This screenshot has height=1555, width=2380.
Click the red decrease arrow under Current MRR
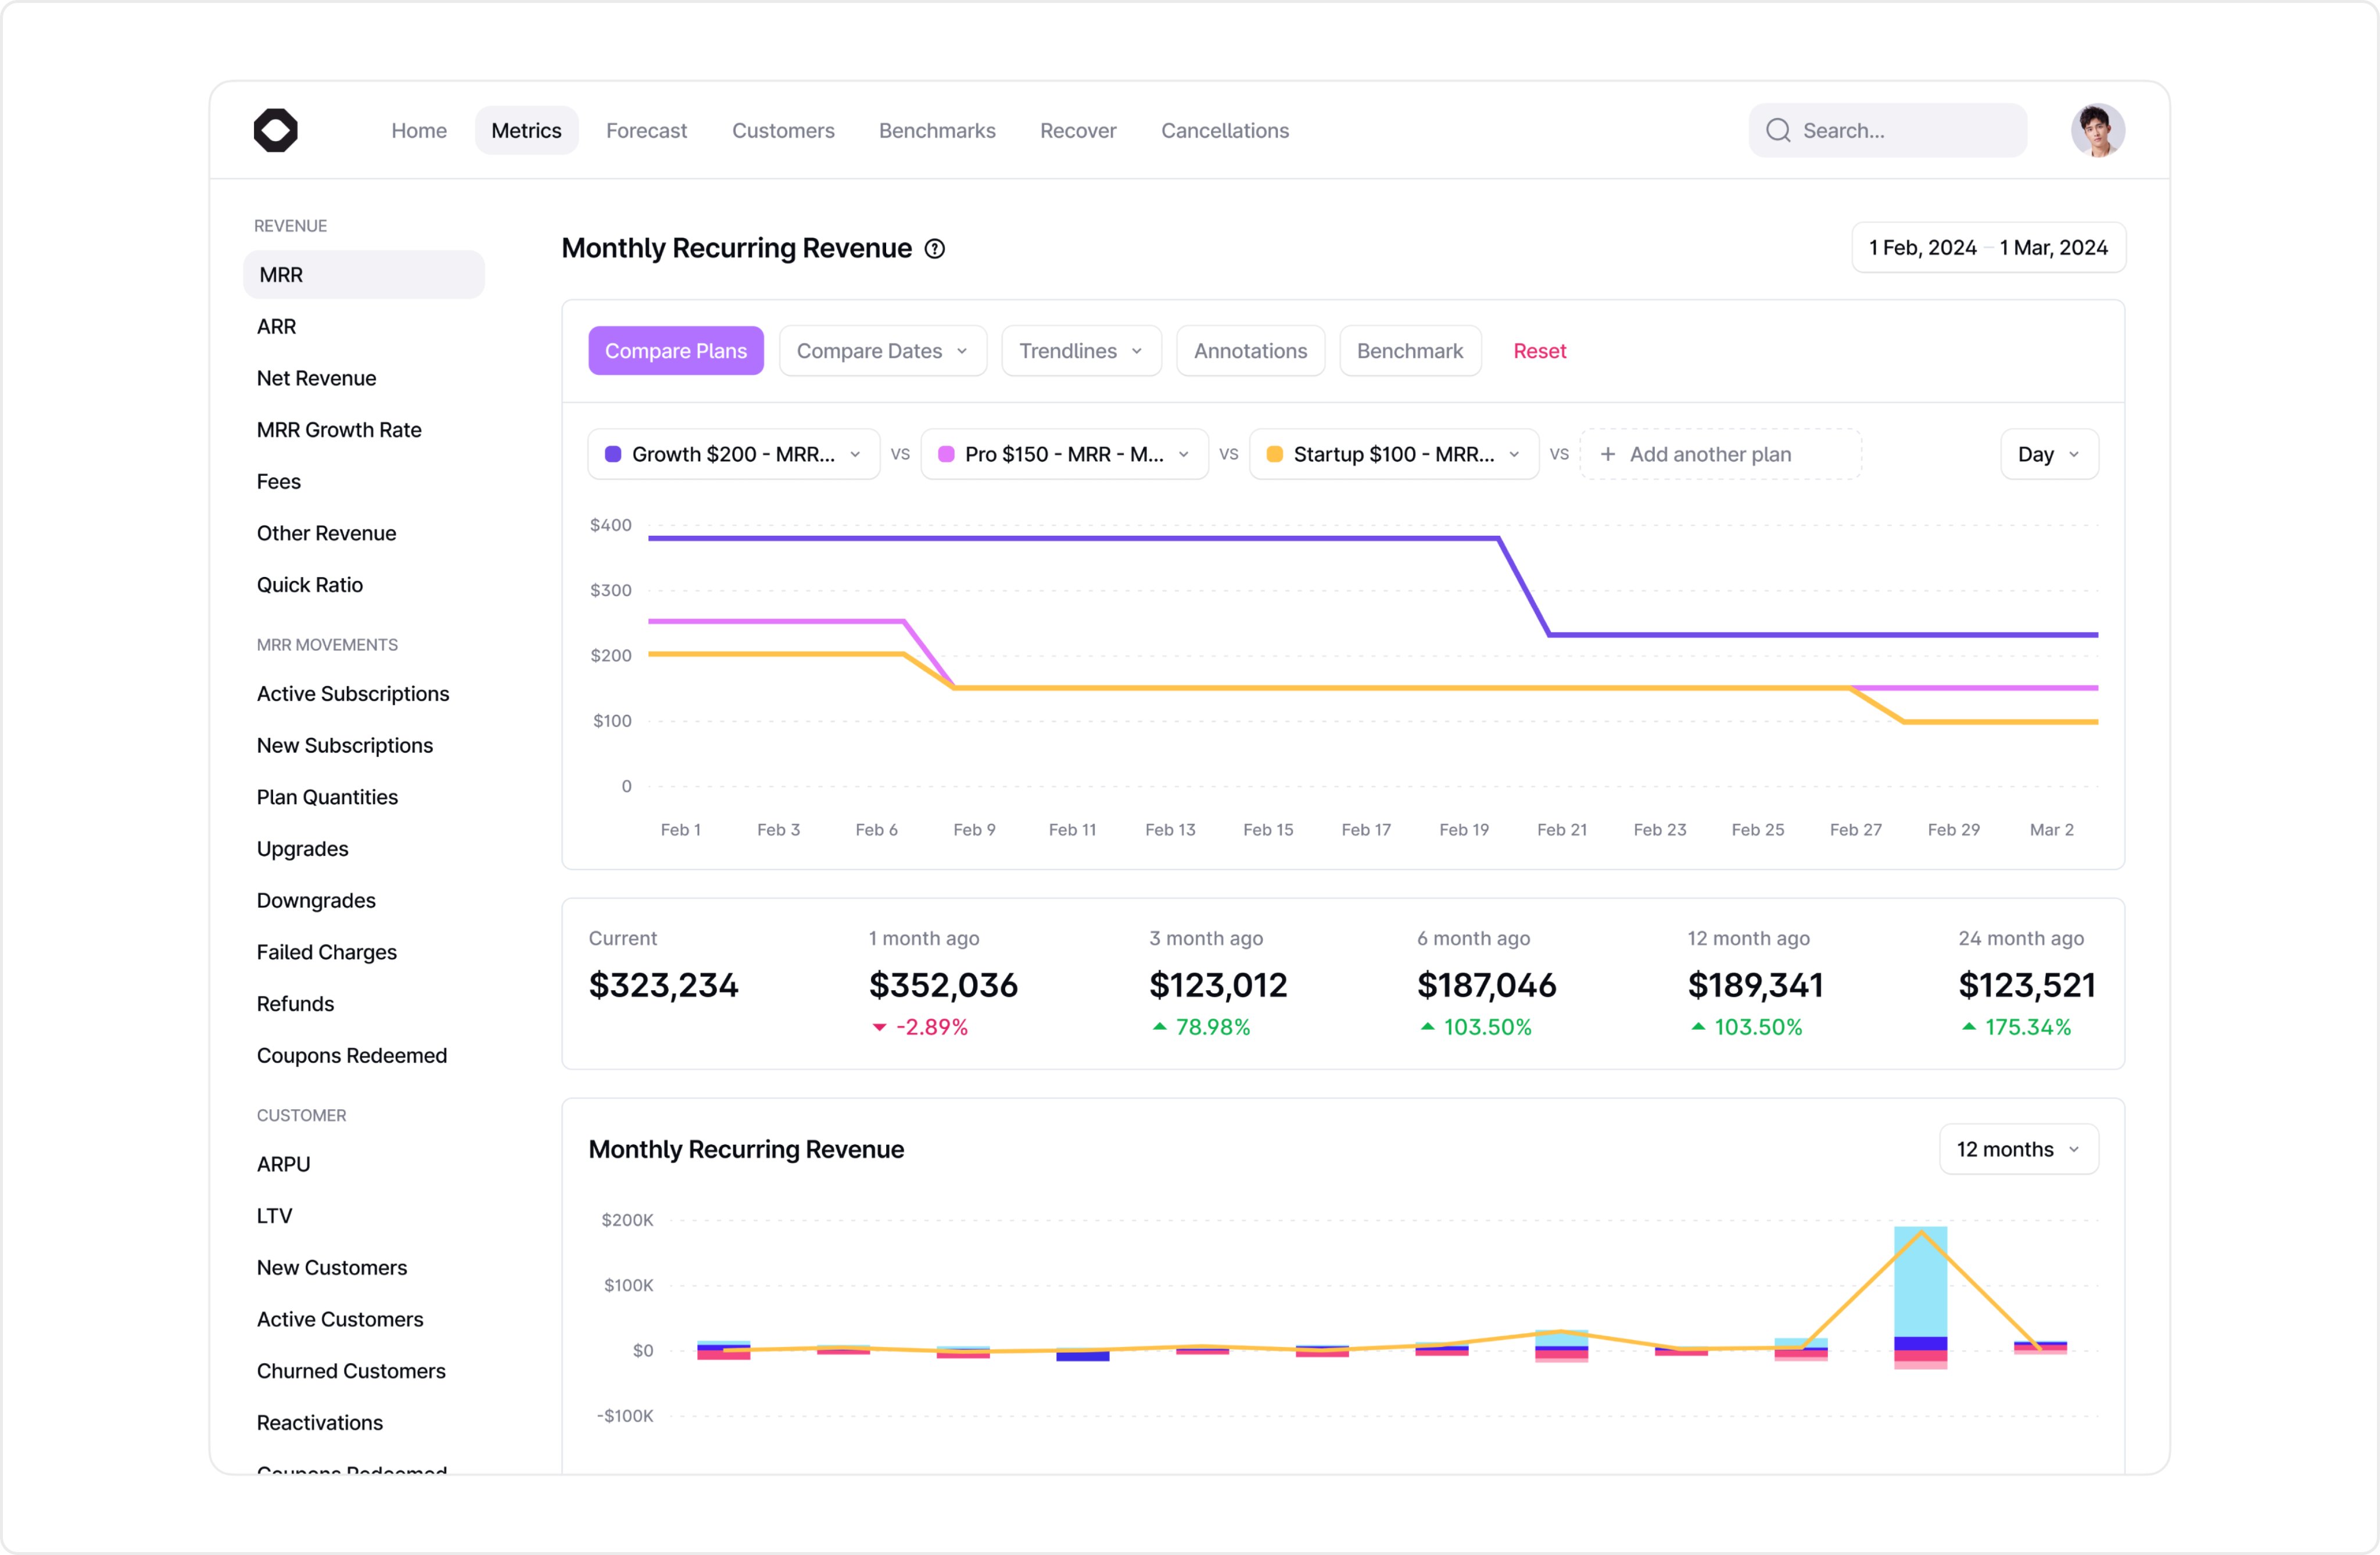click(x=880, y=1026)
